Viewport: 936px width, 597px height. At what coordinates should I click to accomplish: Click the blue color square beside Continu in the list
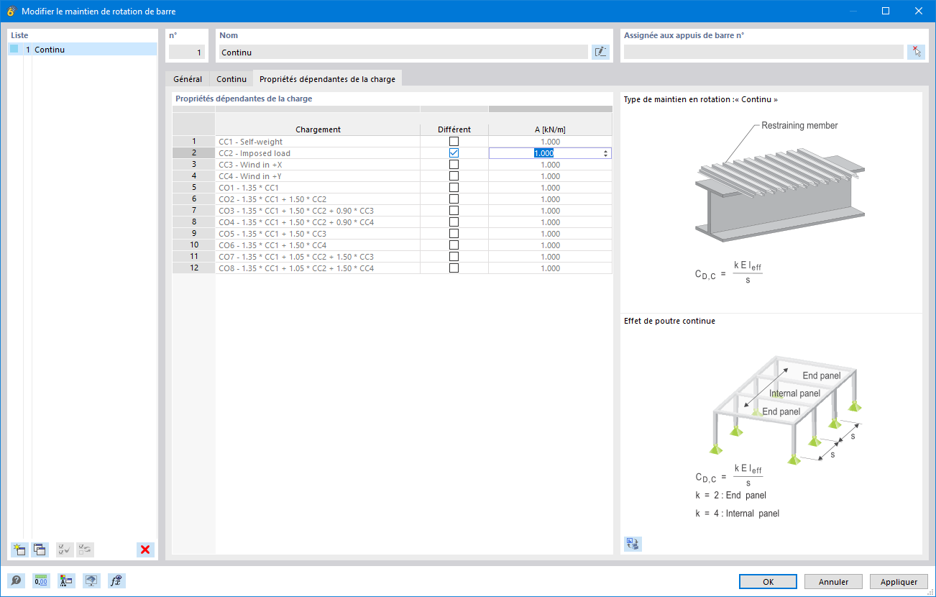click(x=14, y=49)
